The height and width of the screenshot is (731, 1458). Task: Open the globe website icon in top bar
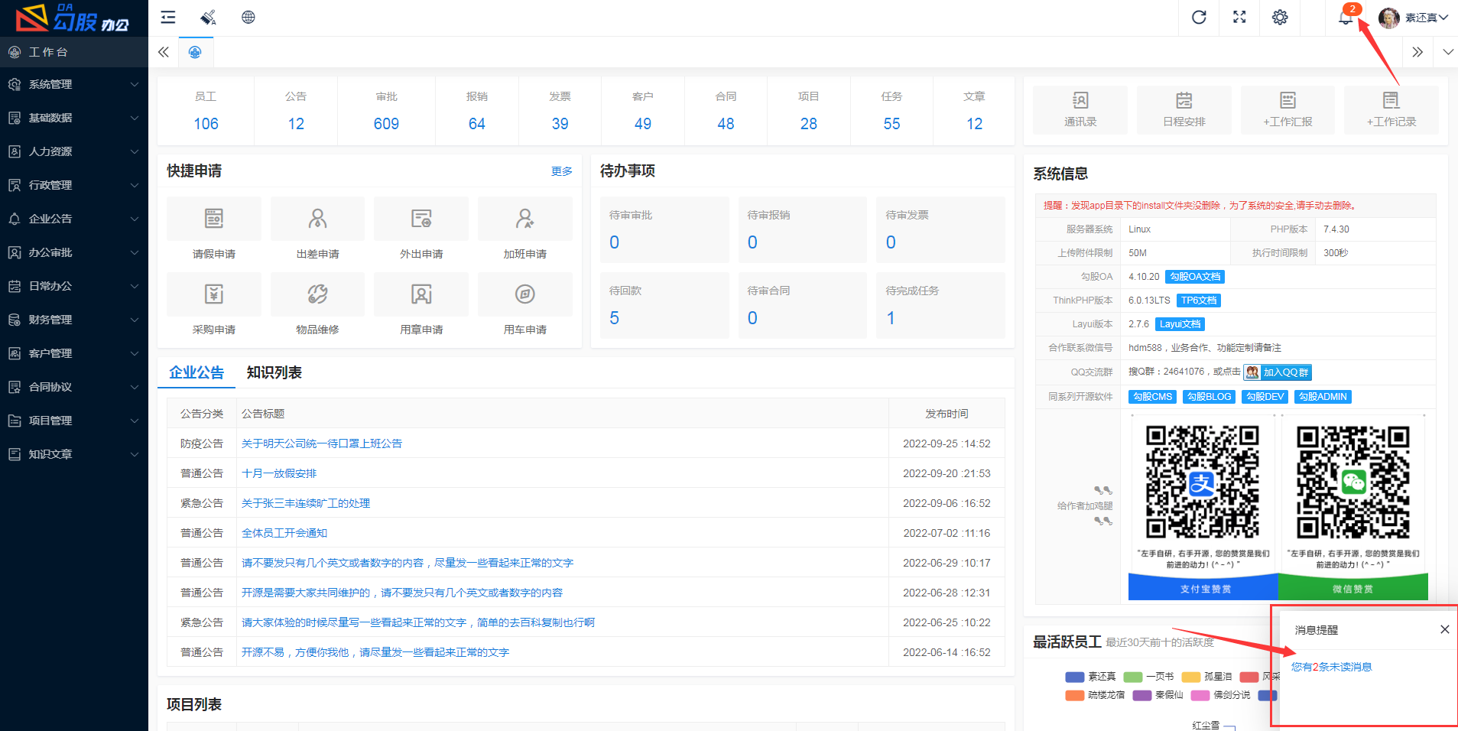point(248,18)
